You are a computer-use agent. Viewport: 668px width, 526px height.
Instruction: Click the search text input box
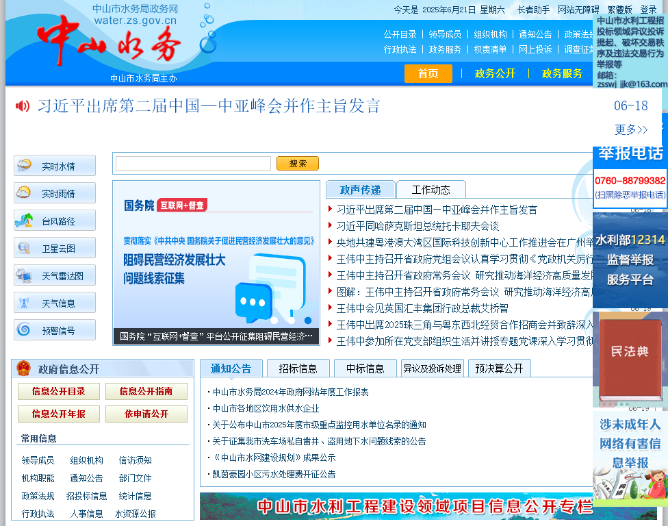(193, 163)
